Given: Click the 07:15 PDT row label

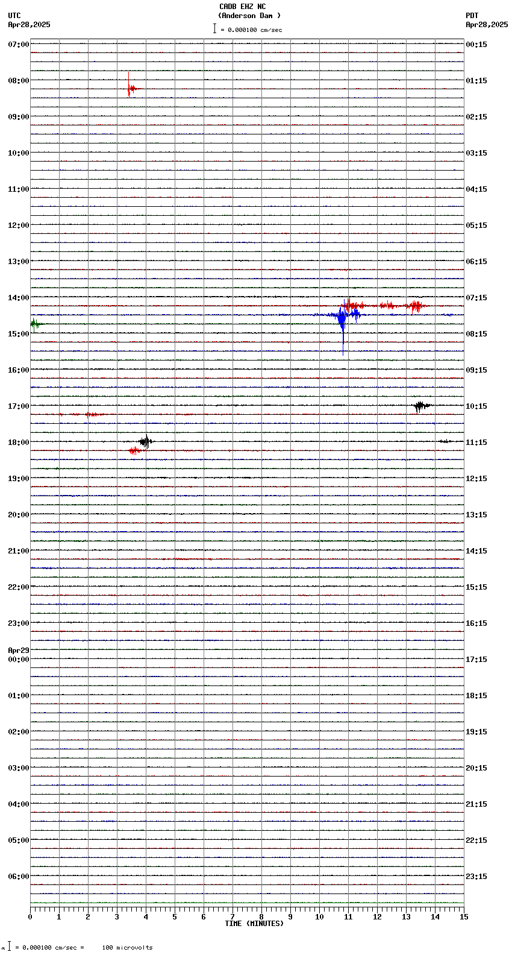Looking at the screenshot, I should click(476, 298).
